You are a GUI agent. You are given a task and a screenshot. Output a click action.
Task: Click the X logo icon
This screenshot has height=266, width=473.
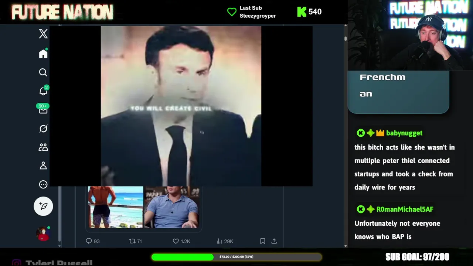43,34
